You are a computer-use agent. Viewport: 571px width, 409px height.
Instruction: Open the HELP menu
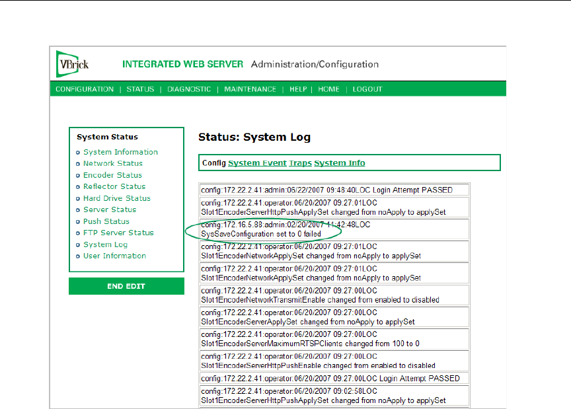pos(298,89)
